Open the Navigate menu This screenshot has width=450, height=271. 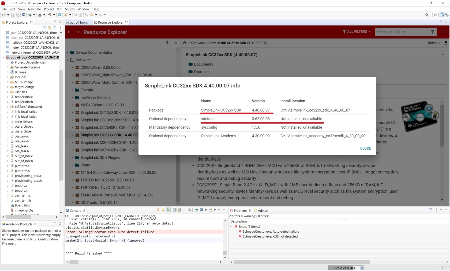[x=35, y=9]
